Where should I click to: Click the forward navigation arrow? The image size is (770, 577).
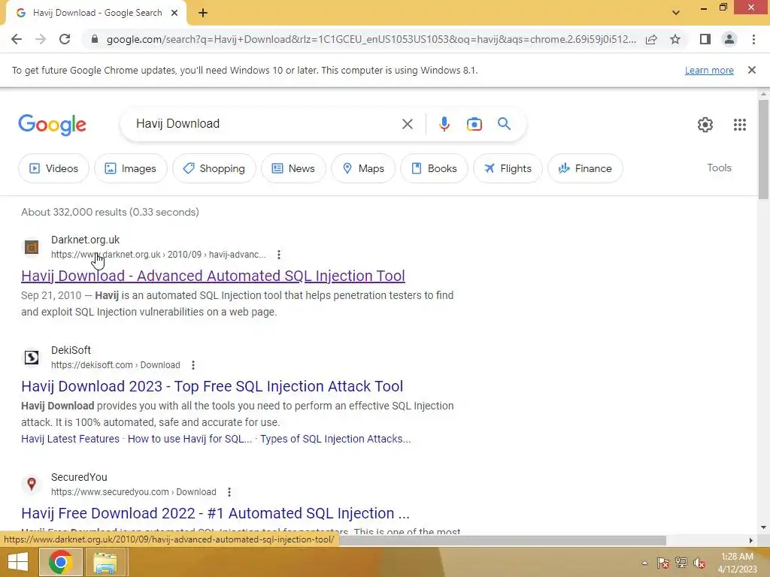pyautogui.click(x=41, y=39)
